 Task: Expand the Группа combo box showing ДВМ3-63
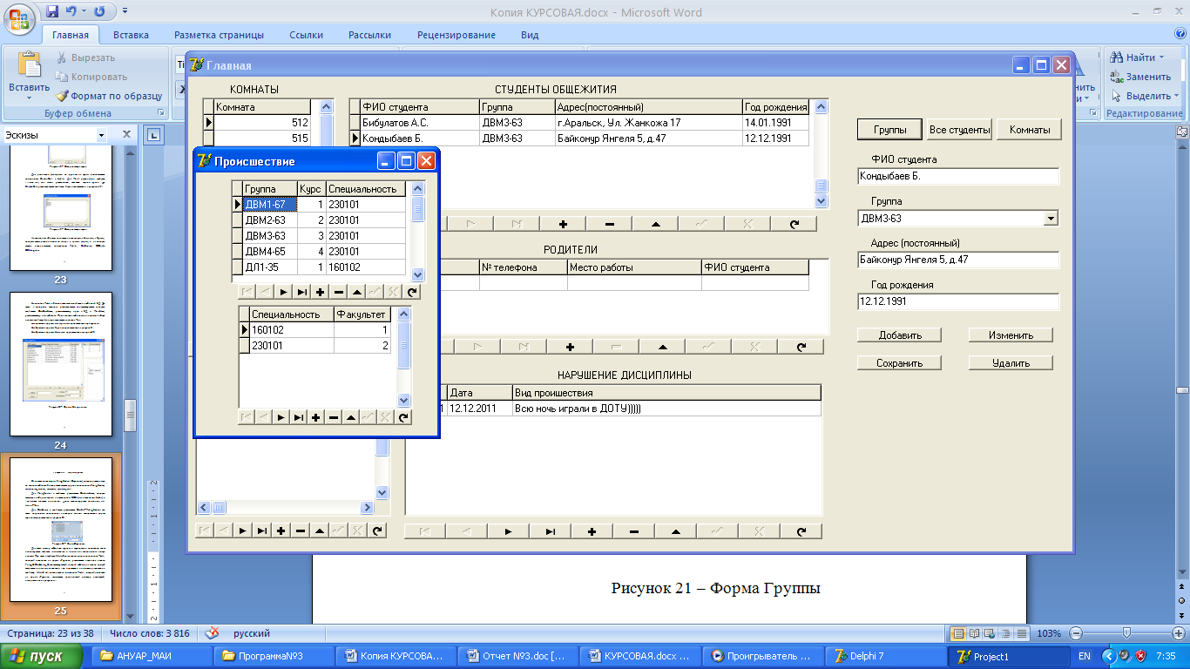(1051, 219)
